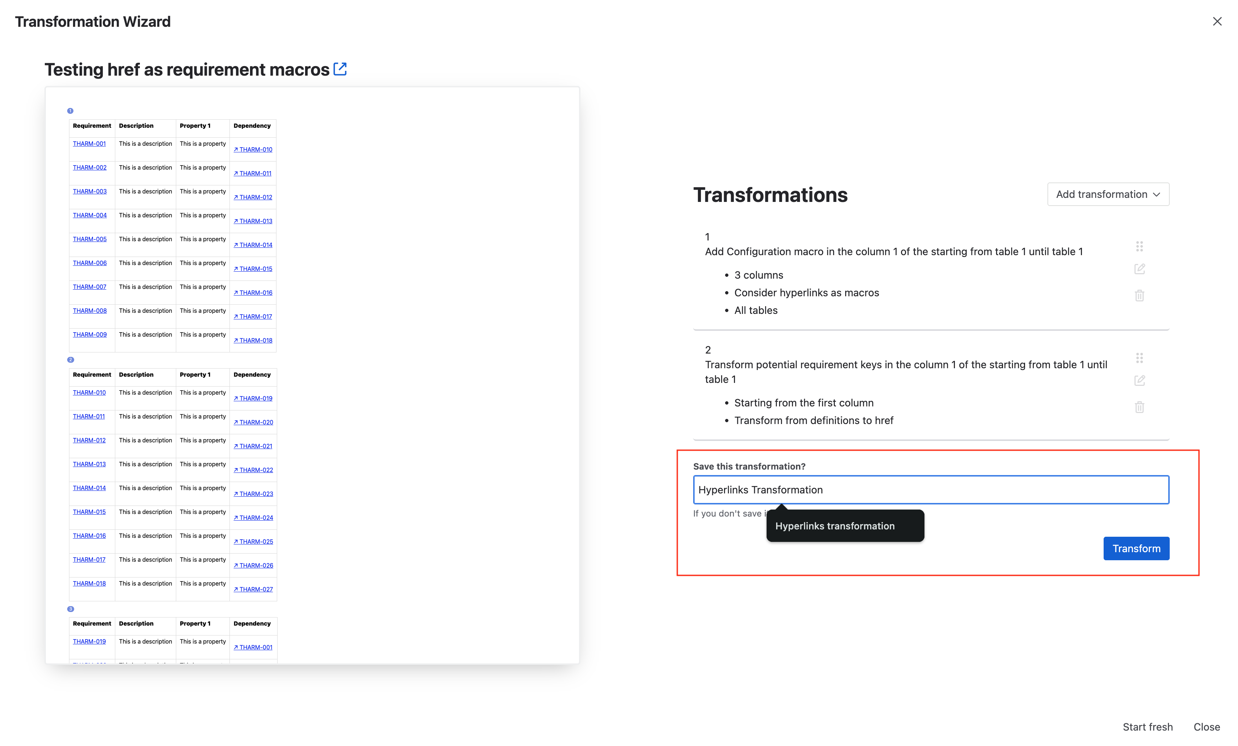This screenshot has height=746, width=1238.
Task: Select the numbered badge above table 1
Action: [70, 111]
